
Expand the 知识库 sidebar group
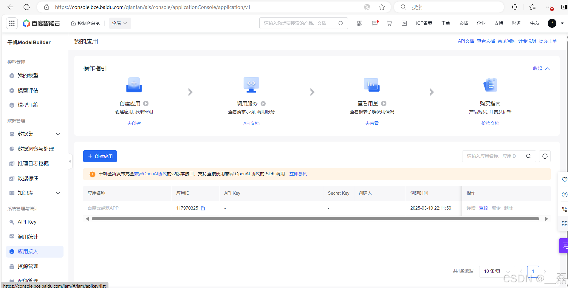[58, 193]
